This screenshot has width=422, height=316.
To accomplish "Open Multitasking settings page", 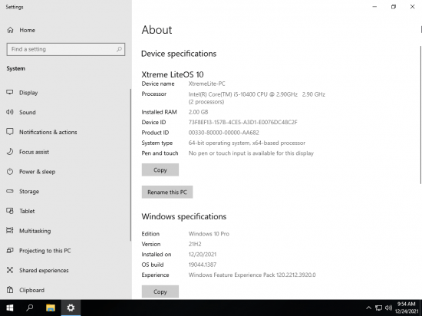I will click(65, 231).
